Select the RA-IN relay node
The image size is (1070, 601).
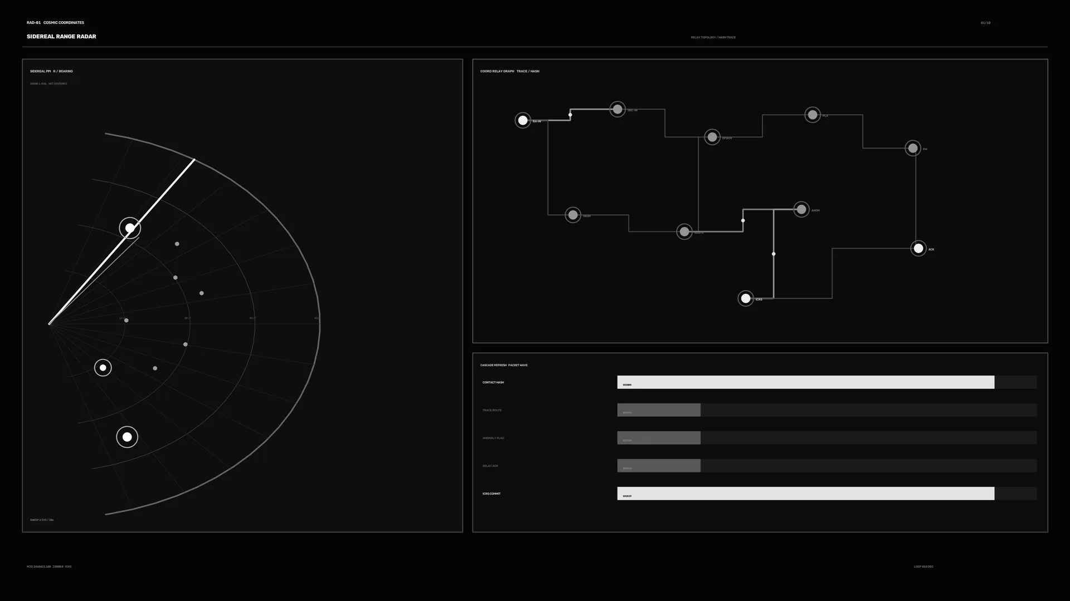coord(523,120)
